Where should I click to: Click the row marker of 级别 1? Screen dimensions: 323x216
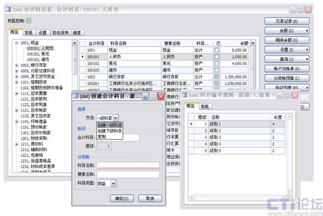click(x=191, y=124)
